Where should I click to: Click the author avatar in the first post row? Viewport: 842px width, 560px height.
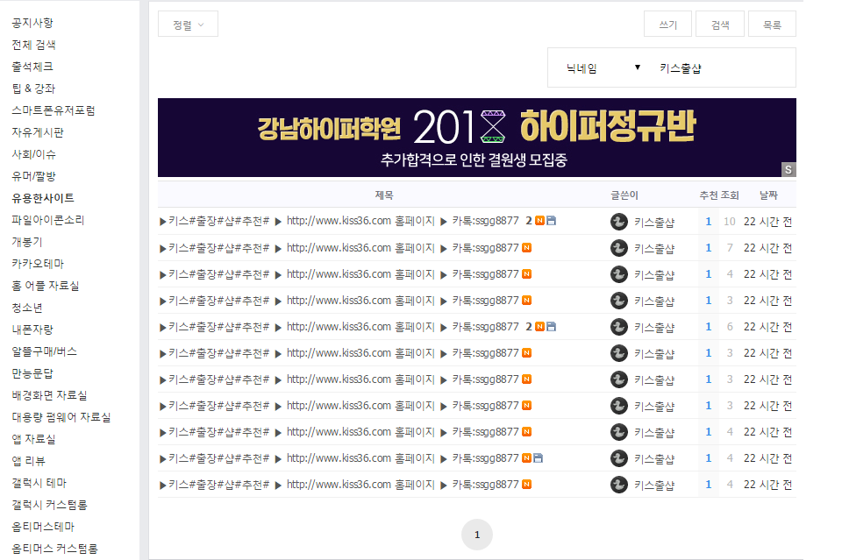pos(618,222)
